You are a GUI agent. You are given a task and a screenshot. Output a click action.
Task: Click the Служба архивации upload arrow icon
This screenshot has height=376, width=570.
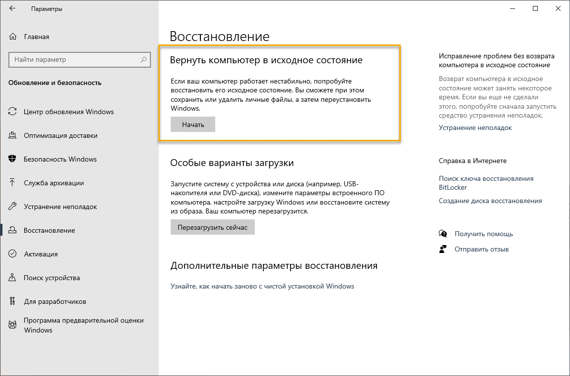(x=13, y=183)
